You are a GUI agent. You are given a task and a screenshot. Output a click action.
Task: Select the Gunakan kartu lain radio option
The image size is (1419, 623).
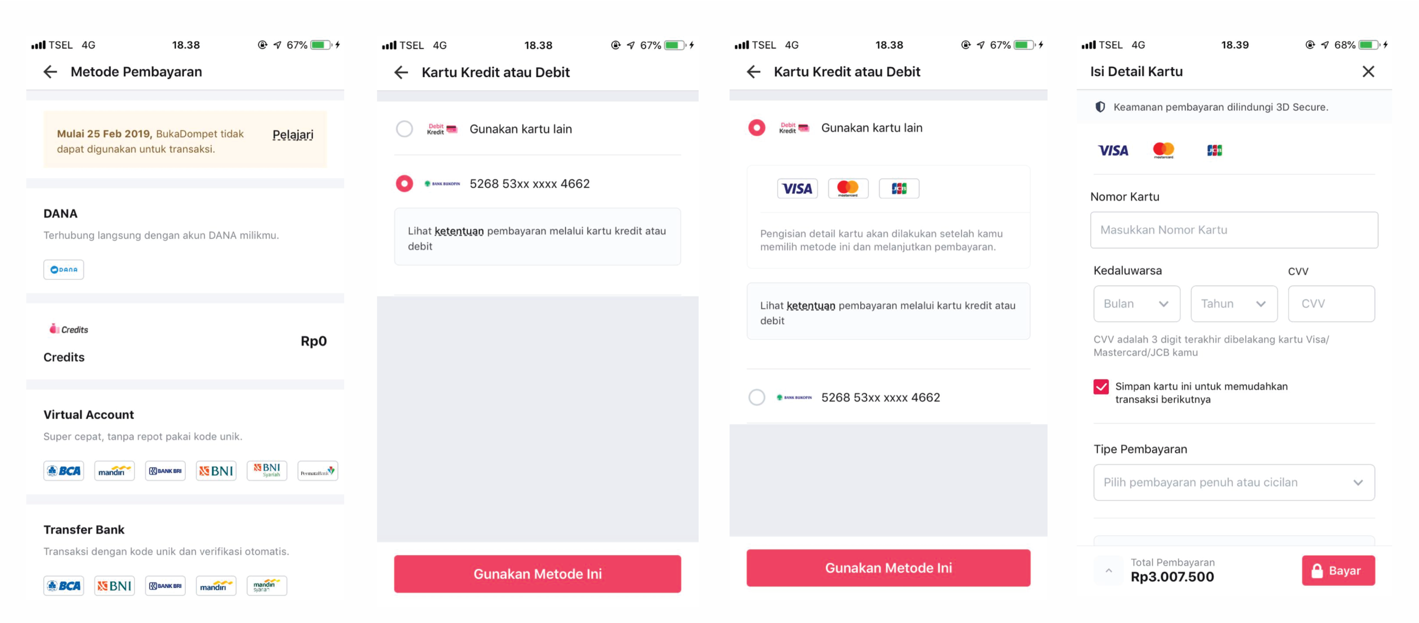pyautogui.click(x=404, y=129)
